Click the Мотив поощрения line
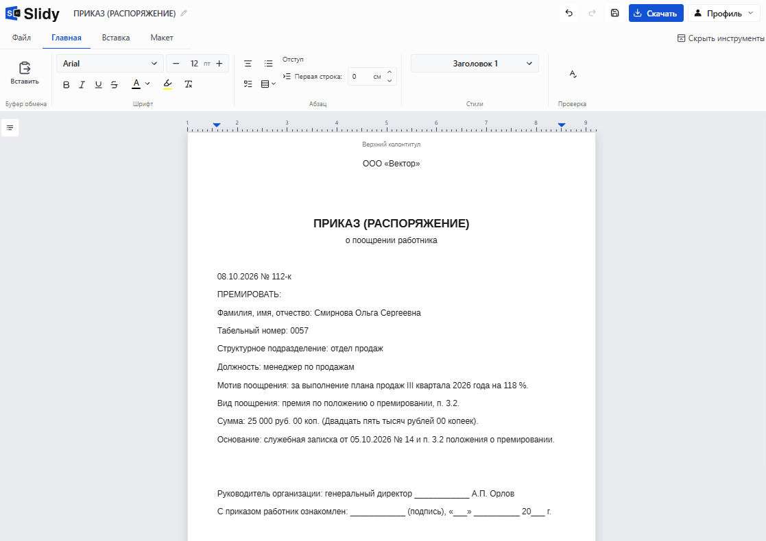The width and height of the screenshot is (766, 541). click(373, 386)
